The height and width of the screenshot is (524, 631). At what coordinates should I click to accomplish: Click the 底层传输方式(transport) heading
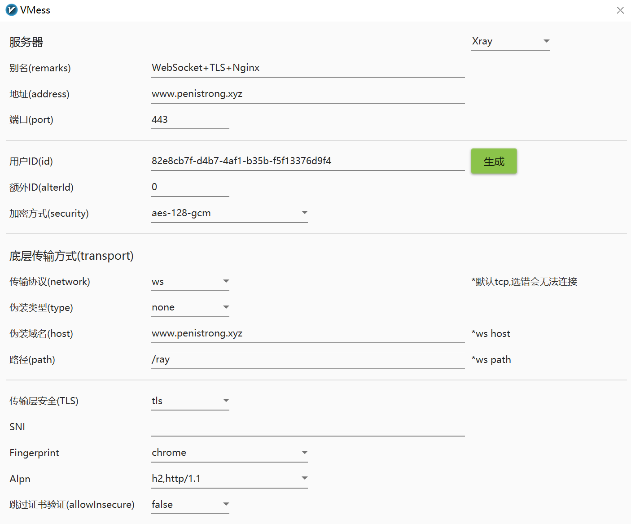pyautogui.click(x=71, y=256)
